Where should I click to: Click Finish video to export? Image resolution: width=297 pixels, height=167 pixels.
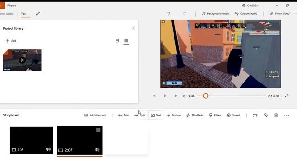[279, 13]
